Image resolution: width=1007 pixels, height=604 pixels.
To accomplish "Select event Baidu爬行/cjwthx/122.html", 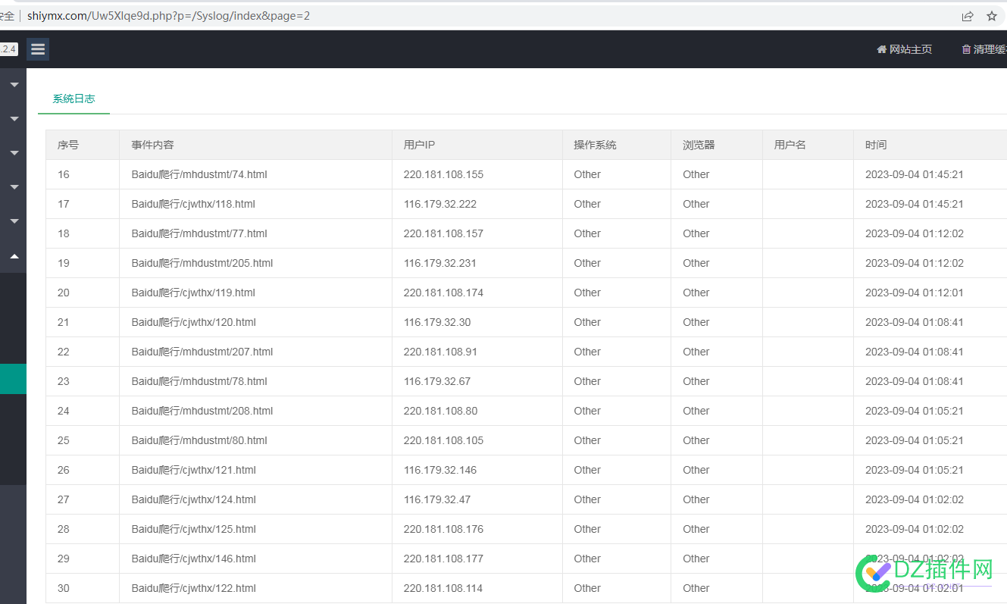I will (193, 588).
